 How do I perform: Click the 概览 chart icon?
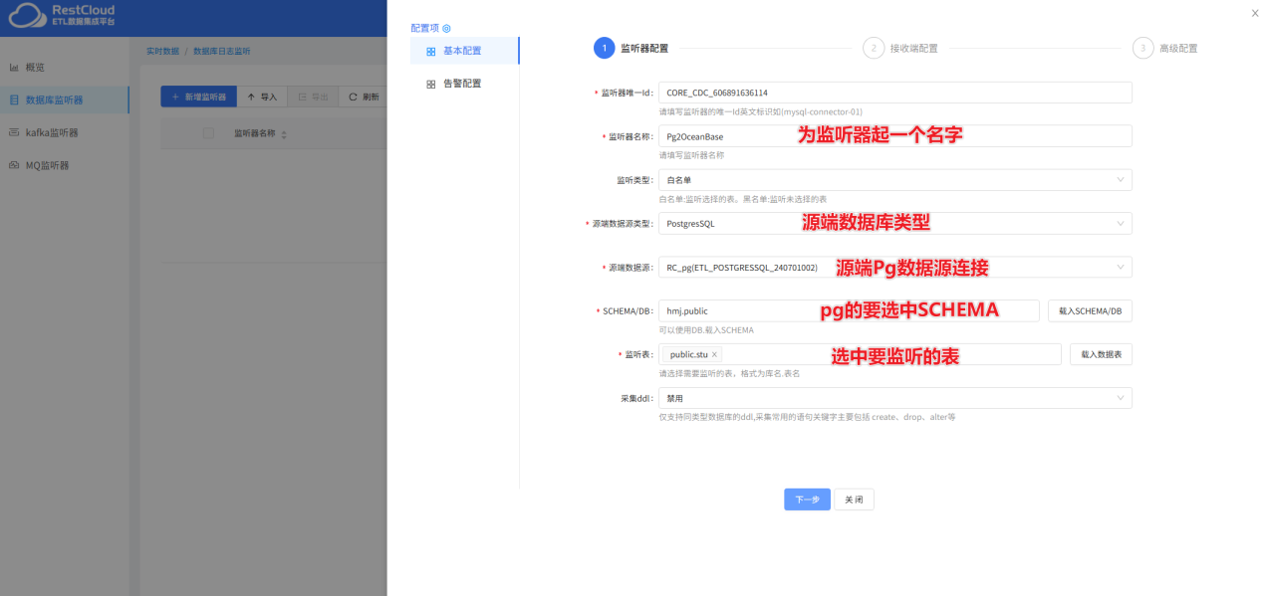[14, 68]
